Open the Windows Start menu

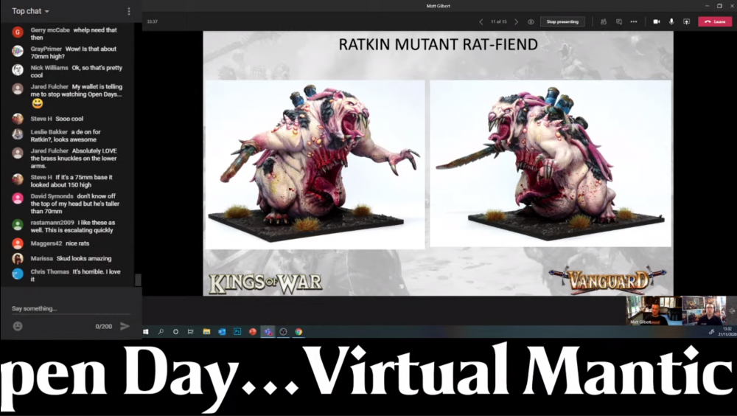(x=145, y=332)
